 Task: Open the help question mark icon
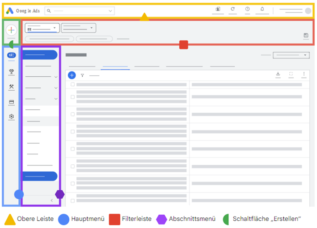tap(247, 9)
